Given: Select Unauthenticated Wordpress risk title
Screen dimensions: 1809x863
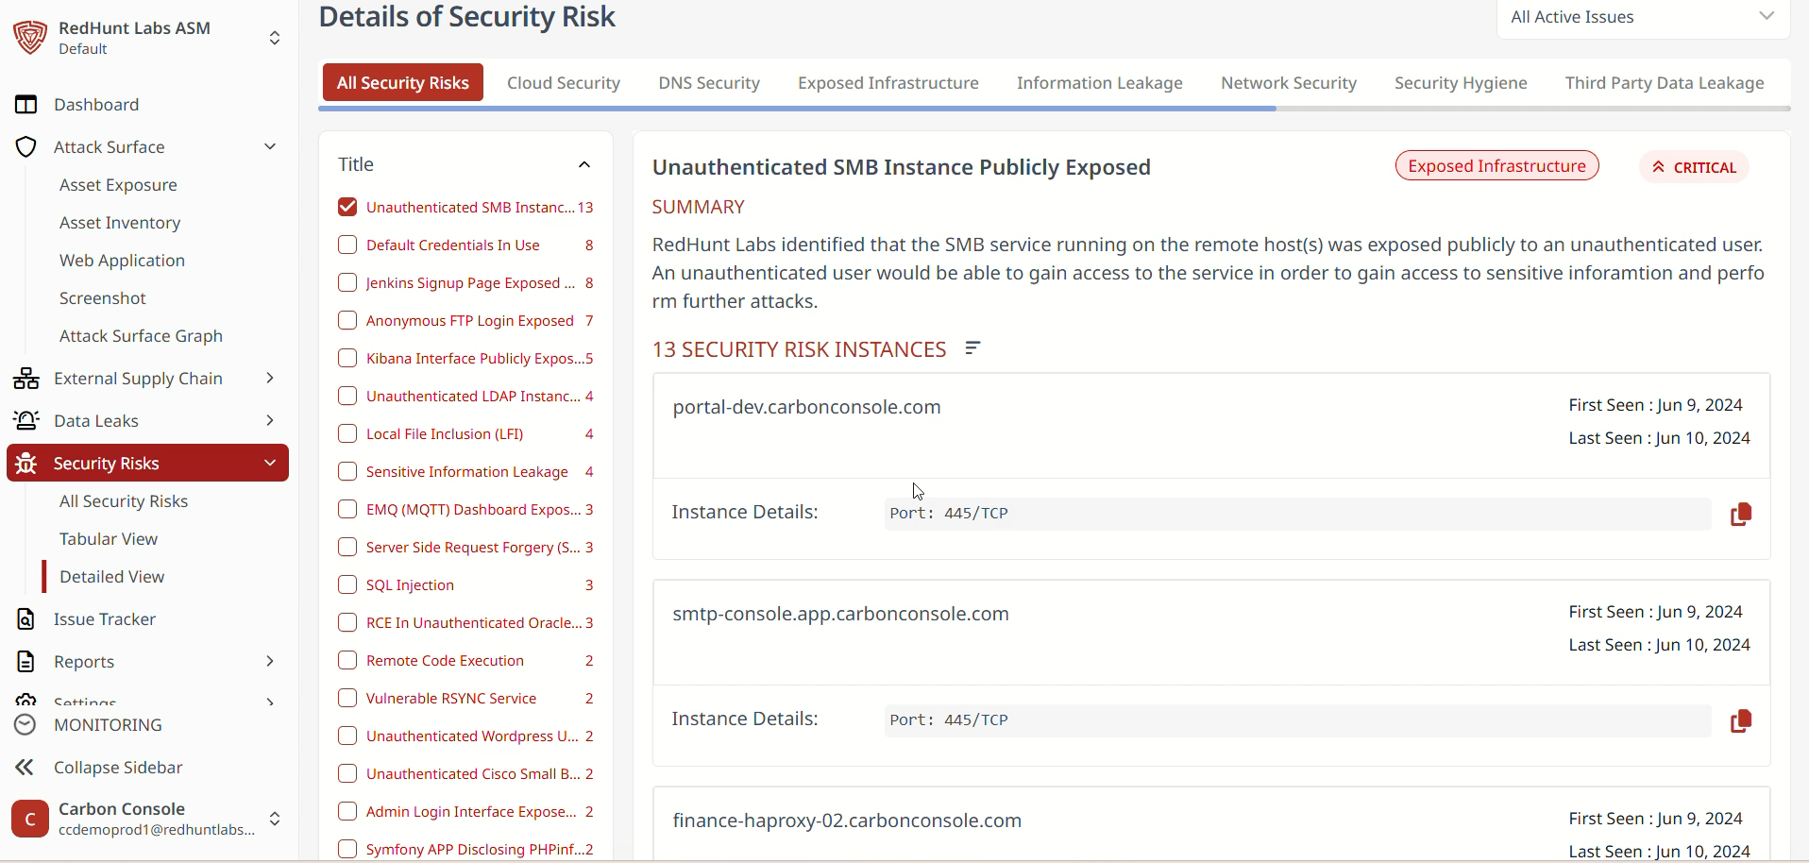Looking at the screenshot, I should [472, 736].
